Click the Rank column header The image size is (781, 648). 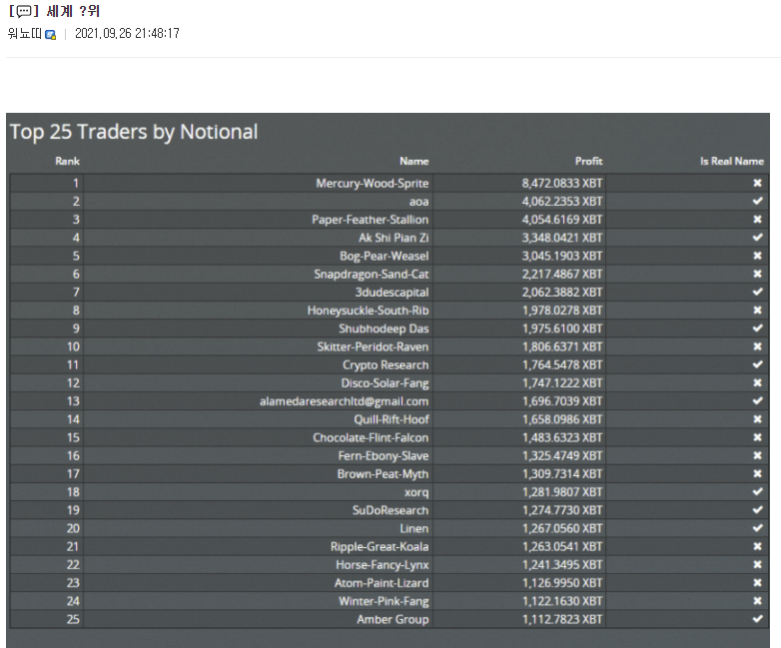pos(67,161)
